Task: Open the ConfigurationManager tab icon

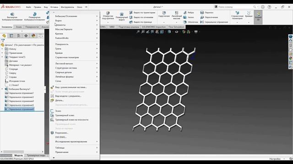Action: (x=19, y=36)
